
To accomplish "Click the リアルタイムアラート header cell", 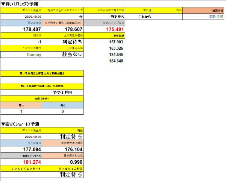I will 21,169.
